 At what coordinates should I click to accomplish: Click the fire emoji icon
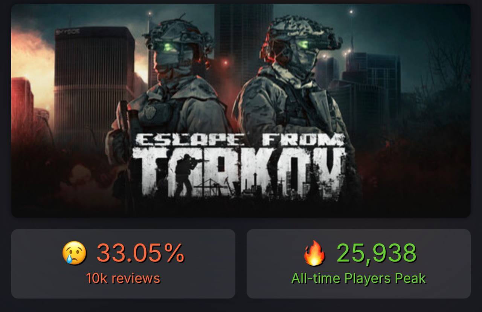(x=315, y=253)
